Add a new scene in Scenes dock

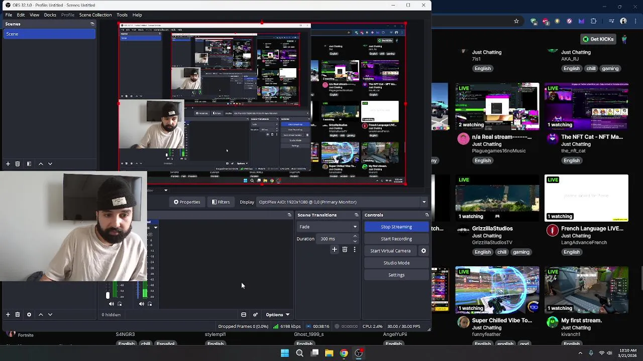(x=8, y=164)
